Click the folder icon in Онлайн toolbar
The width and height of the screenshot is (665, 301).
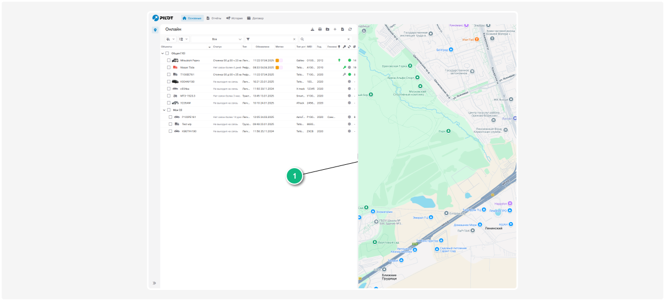(327, 29)
